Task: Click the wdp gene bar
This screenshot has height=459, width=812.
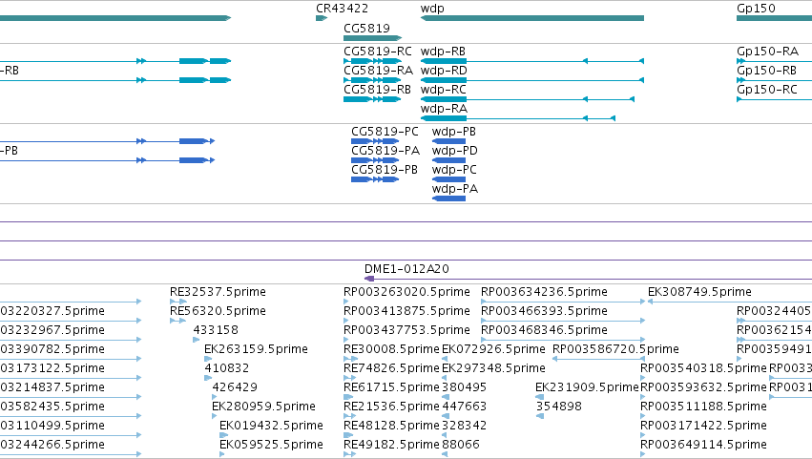Action: point(532,18)
